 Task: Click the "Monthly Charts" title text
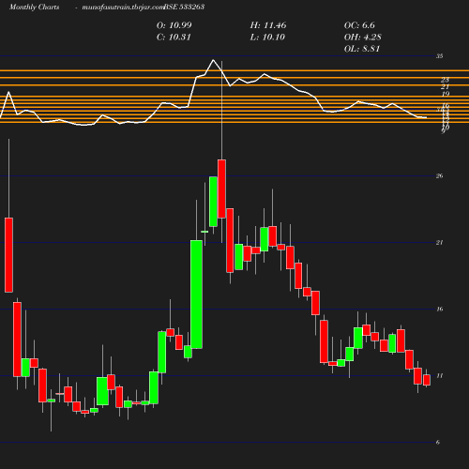tap(35, 7)
